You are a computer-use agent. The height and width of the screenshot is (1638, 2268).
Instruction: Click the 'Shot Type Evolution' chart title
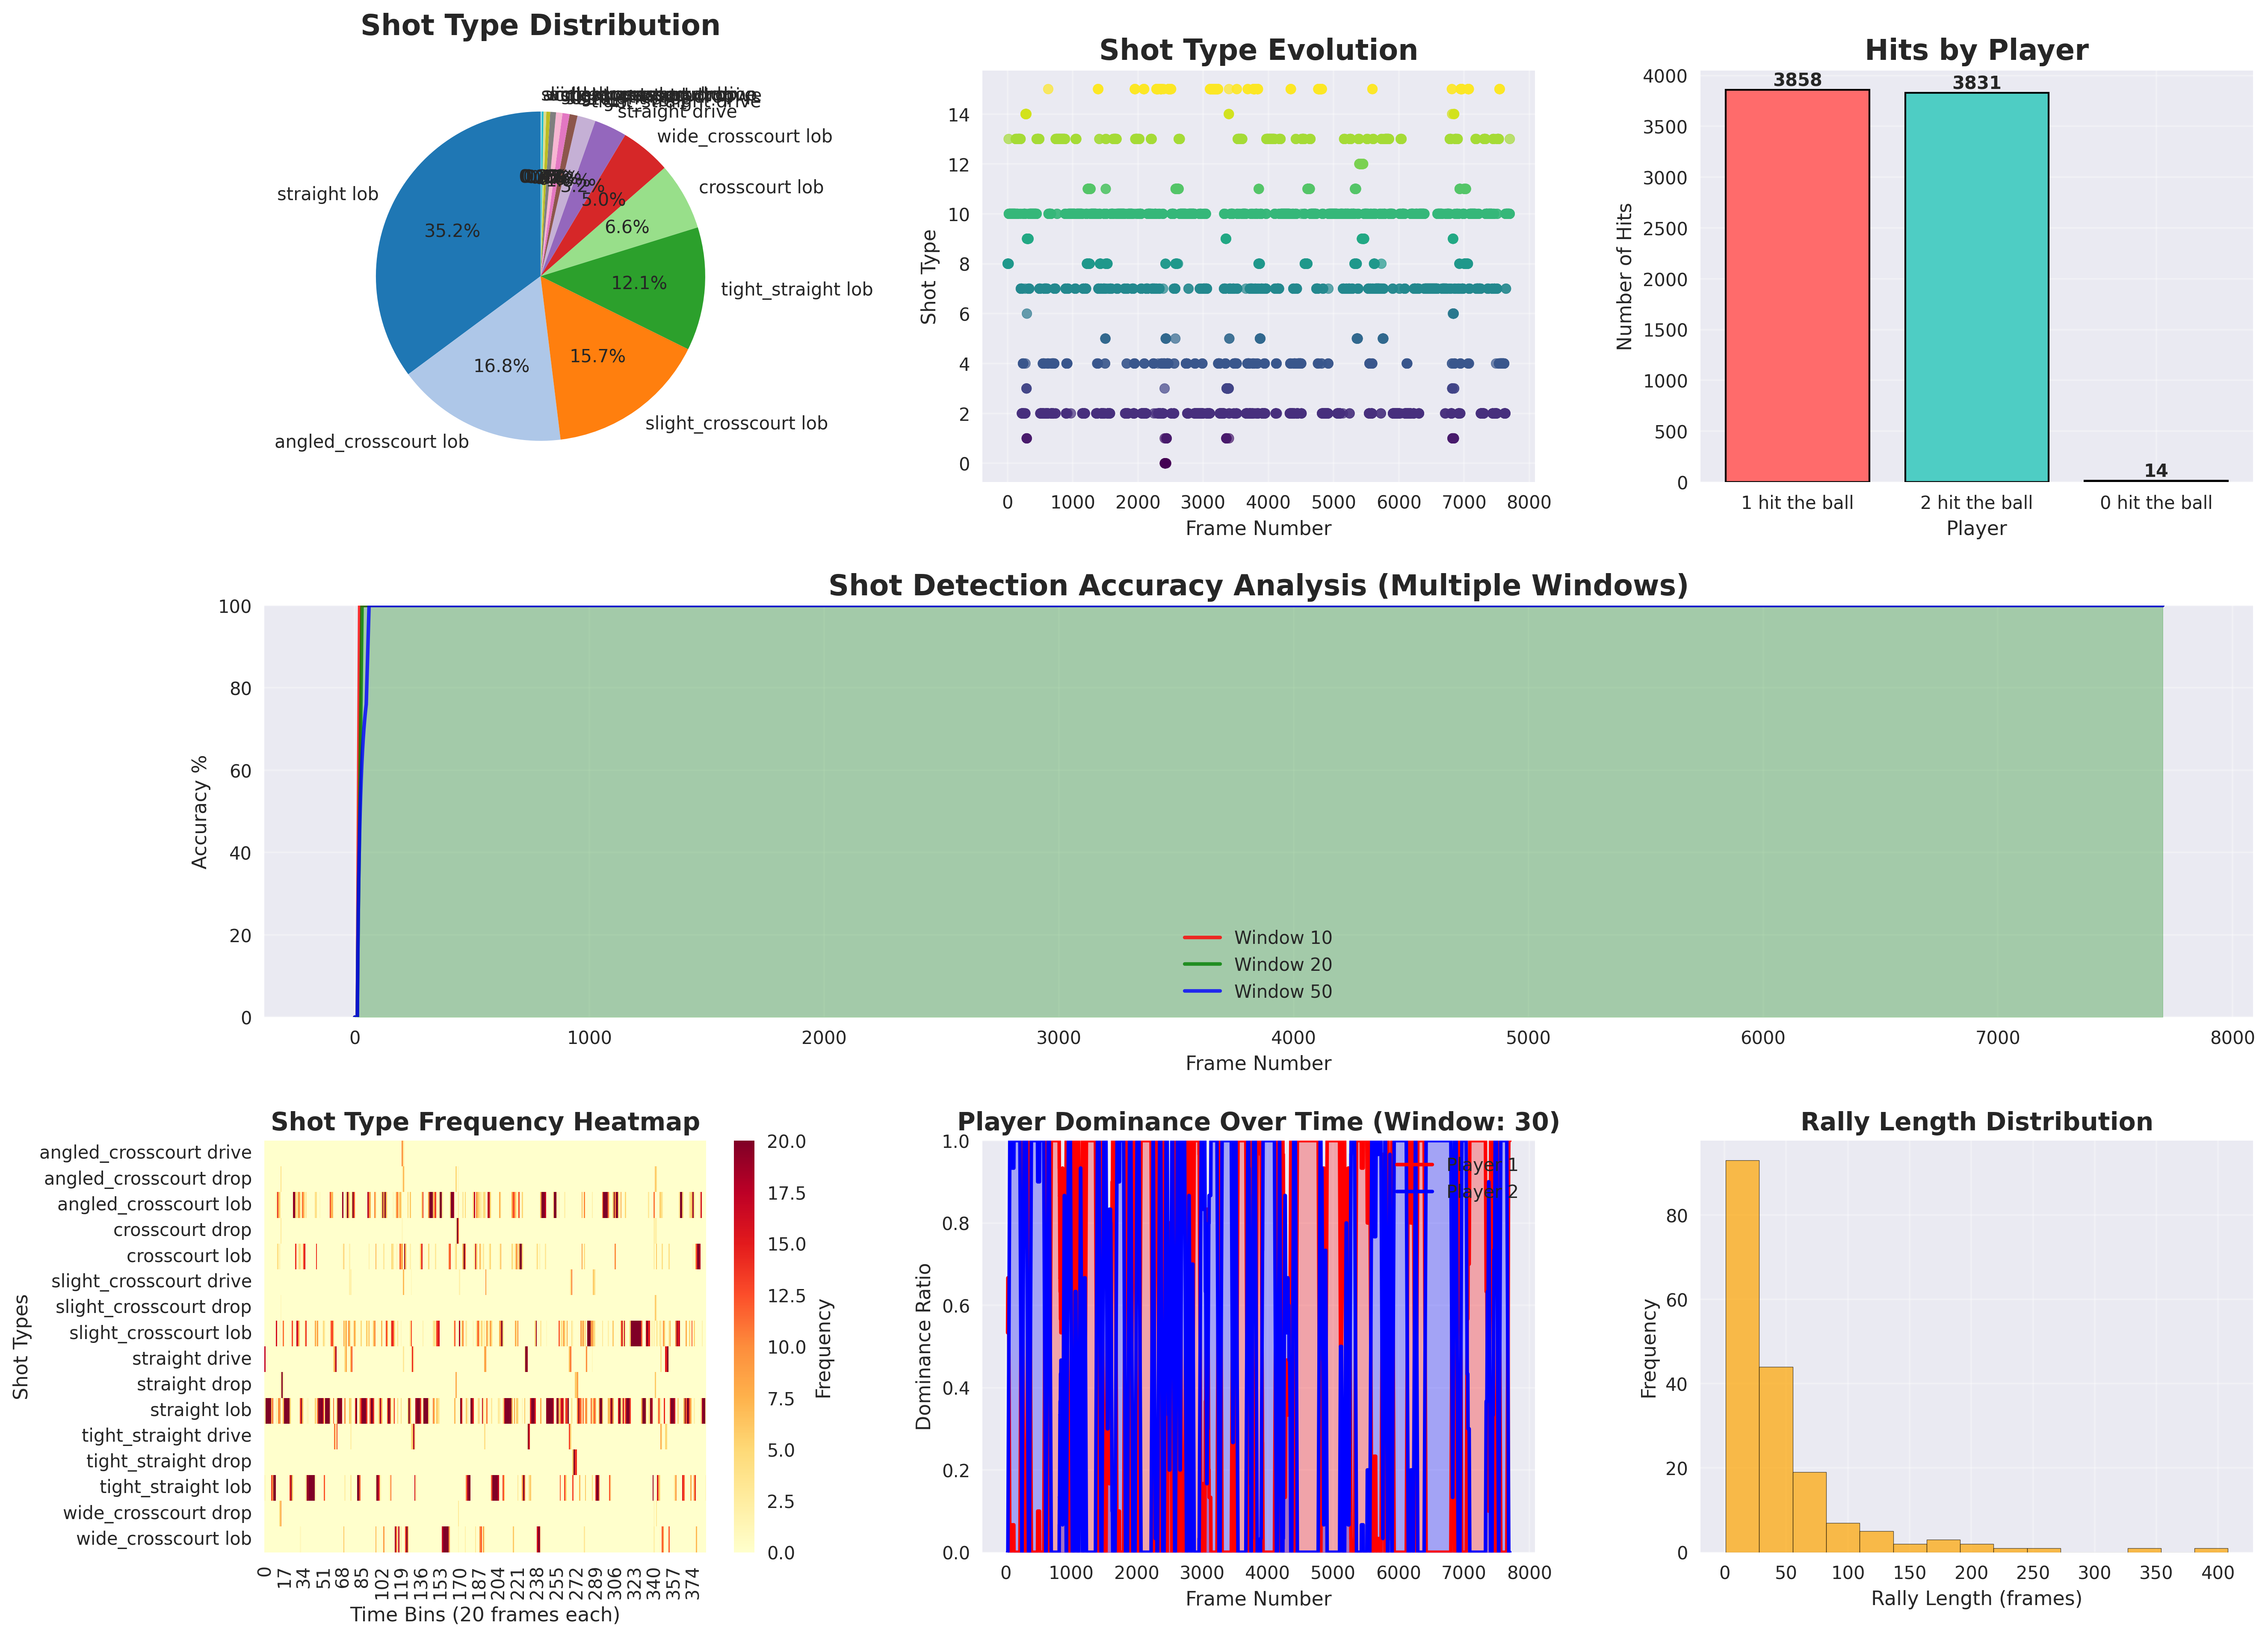point(1258,51)
